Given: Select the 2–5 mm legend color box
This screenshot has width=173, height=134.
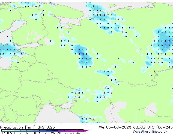Looking at the screenshot, I should click(x=23, y=130).
